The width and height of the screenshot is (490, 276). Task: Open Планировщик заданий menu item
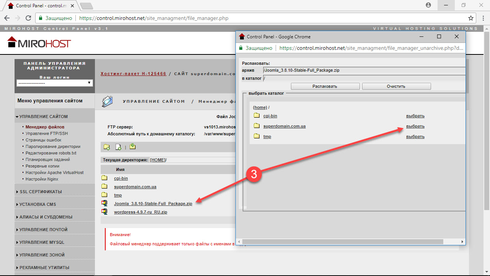tap(48, 159)
